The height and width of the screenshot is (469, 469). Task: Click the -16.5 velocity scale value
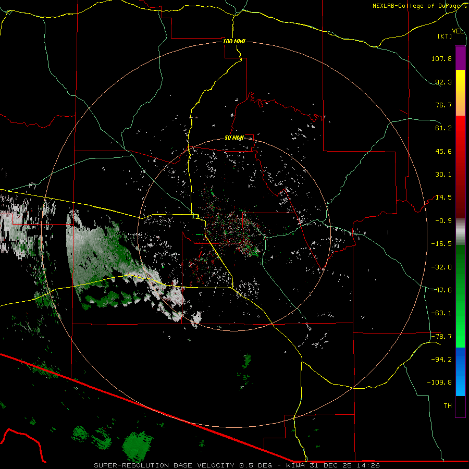click(441, 244)
